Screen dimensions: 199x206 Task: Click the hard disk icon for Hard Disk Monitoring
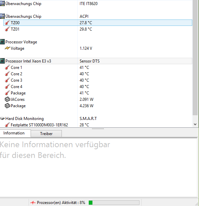click(2, 119)
